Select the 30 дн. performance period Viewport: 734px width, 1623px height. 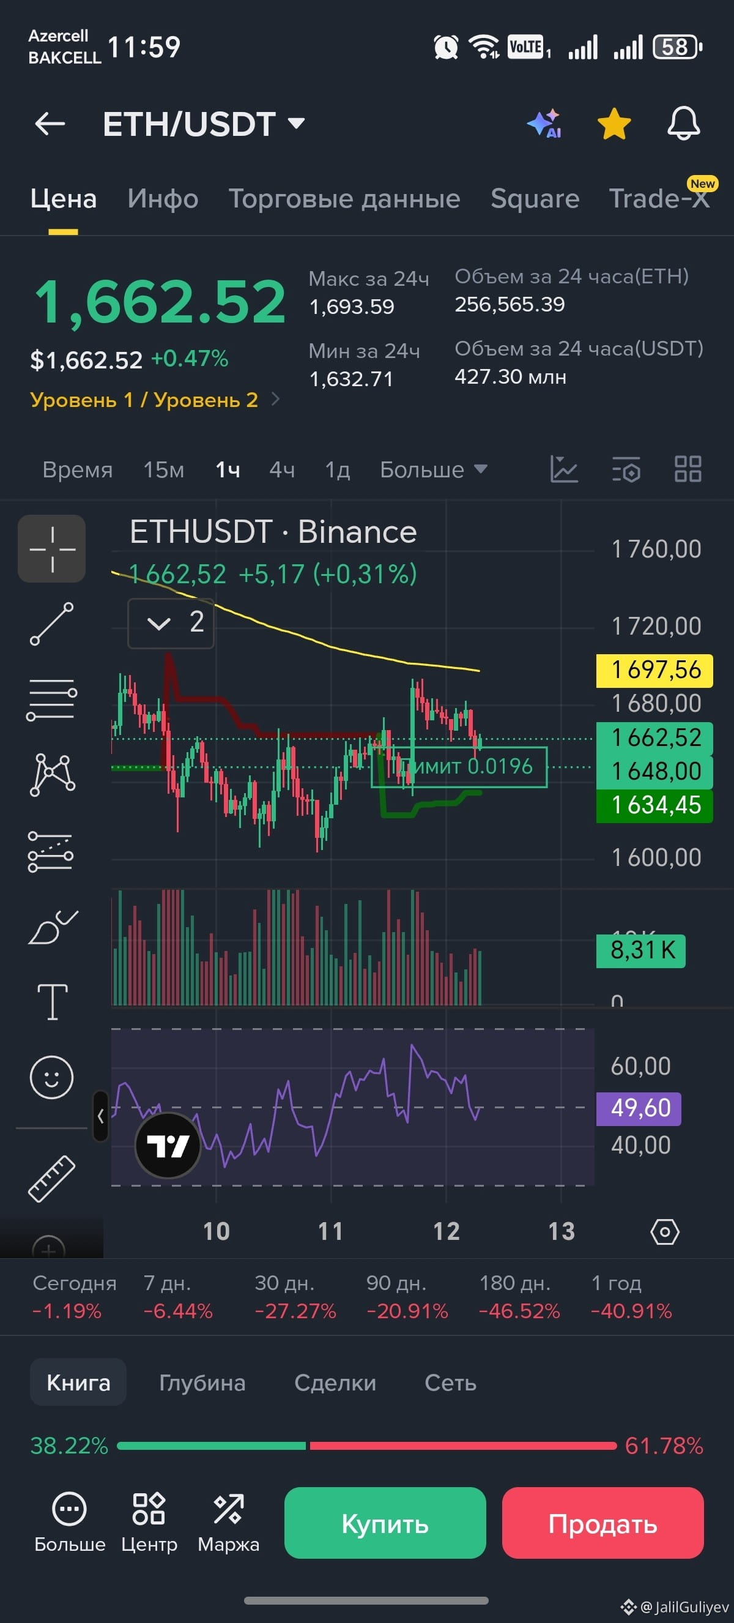(295, 1297)
